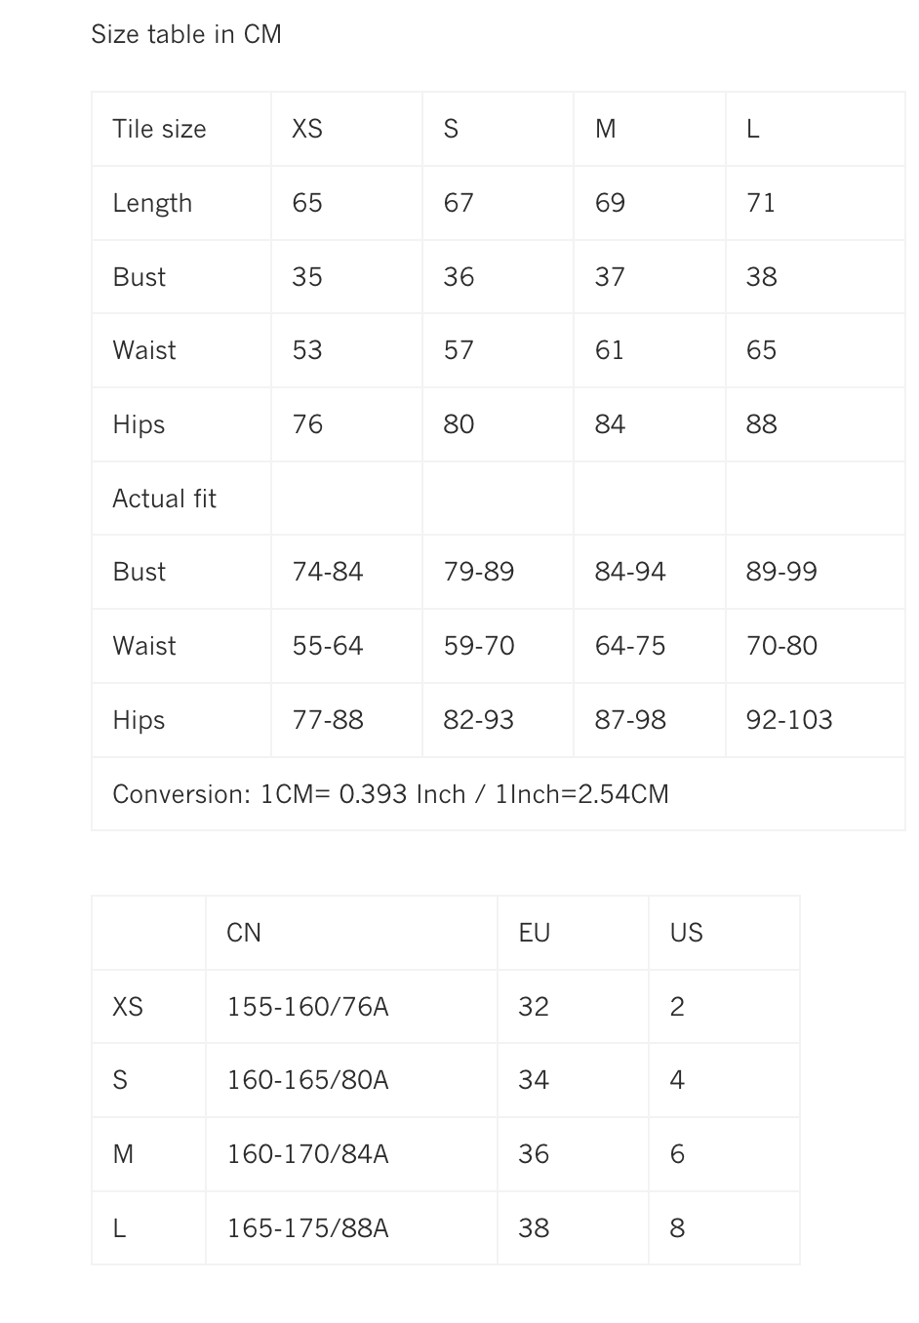919x1323 pixels.
Task: Click the CN size 165-175/88A cell
Action: [x=307, y=1228]
